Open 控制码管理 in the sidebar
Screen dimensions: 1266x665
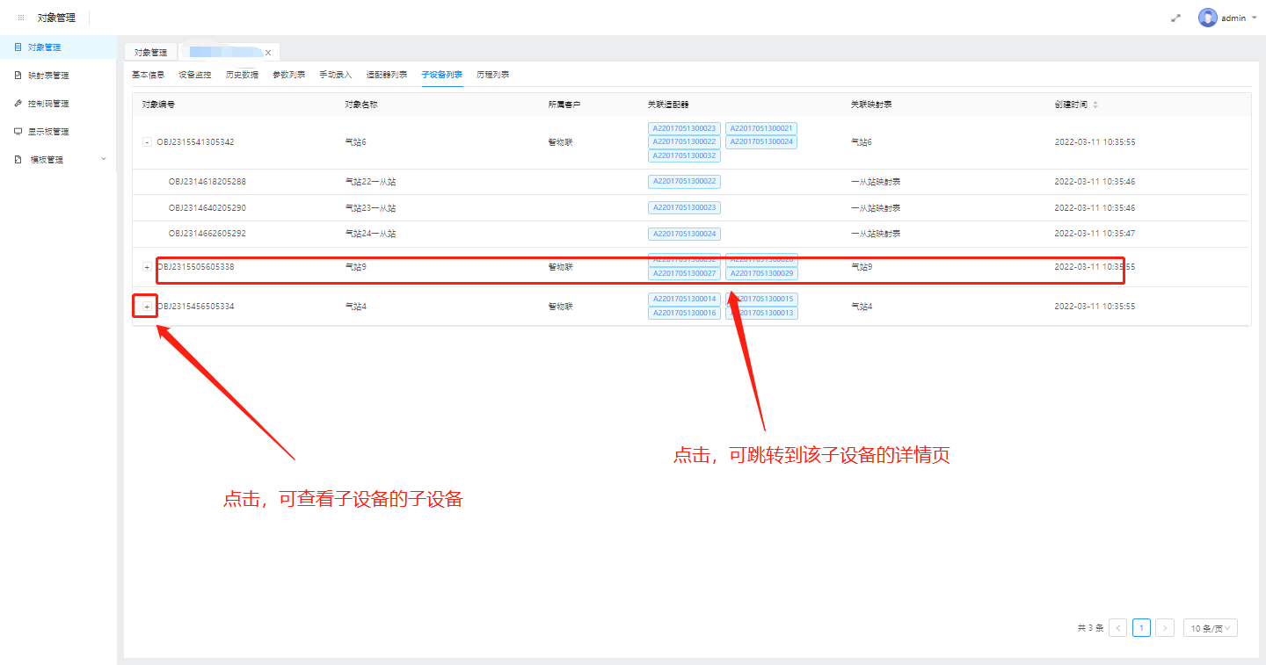48,104
